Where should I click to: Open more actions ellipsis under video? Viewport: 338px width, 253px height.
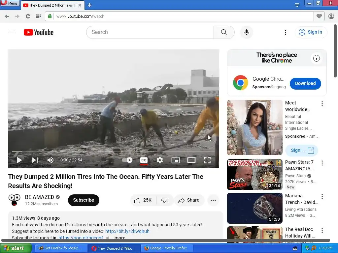[213, 200]
